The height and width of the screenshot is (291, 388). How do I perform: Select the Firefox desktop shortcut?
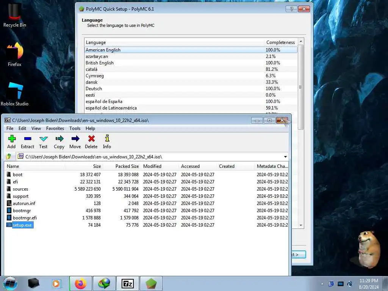point(15,54)
